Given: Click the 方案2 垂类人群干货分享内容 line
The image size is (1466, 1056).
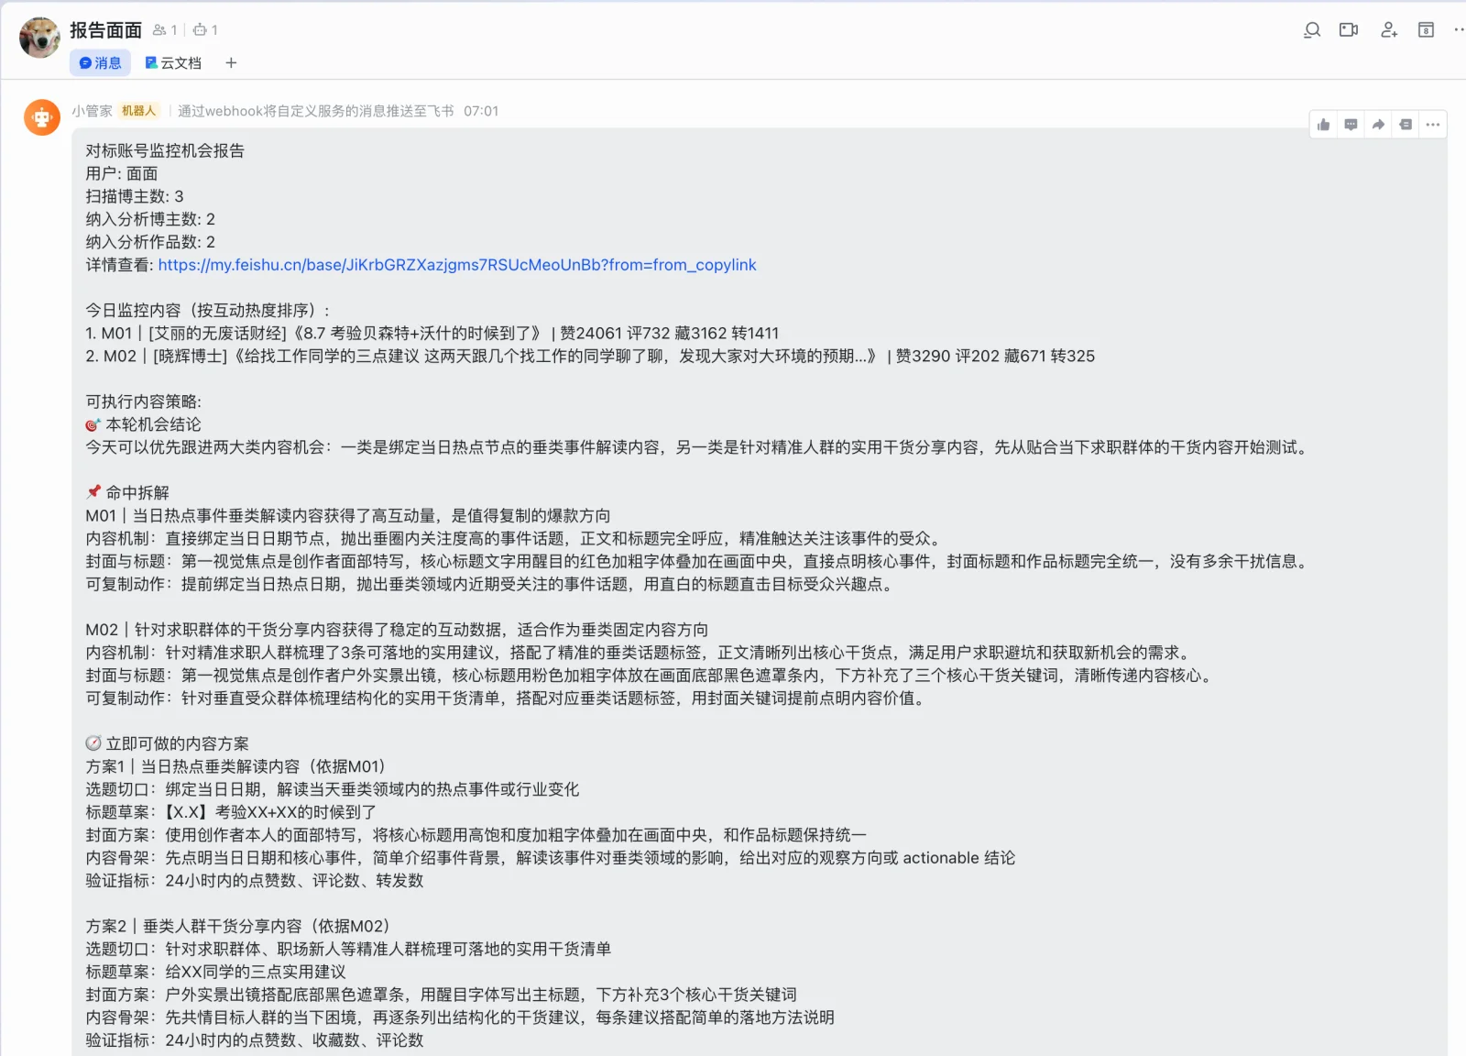Looking at the screenshot, I should 237,926.
